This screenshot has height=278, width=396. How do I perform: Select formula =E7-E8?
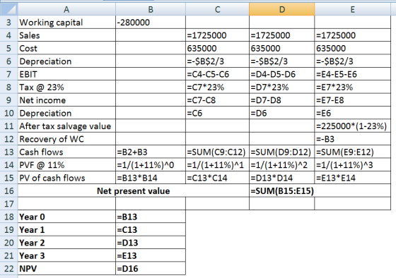click(x=353, y=100)
